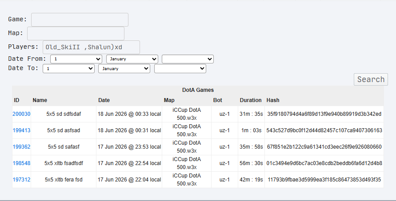Click the Duration column header
This screenshot has height=201, width=396.
[x=251, y=100]
